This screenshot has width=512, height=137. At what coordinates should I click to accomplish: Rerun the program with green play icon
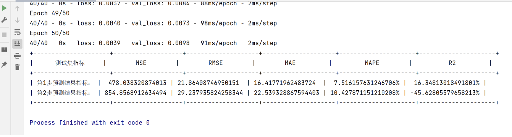4,8
